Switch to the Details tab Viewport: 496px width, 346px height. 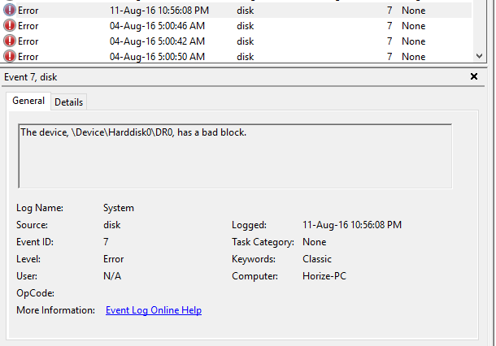pyautogui.click(x=68, y=102)
